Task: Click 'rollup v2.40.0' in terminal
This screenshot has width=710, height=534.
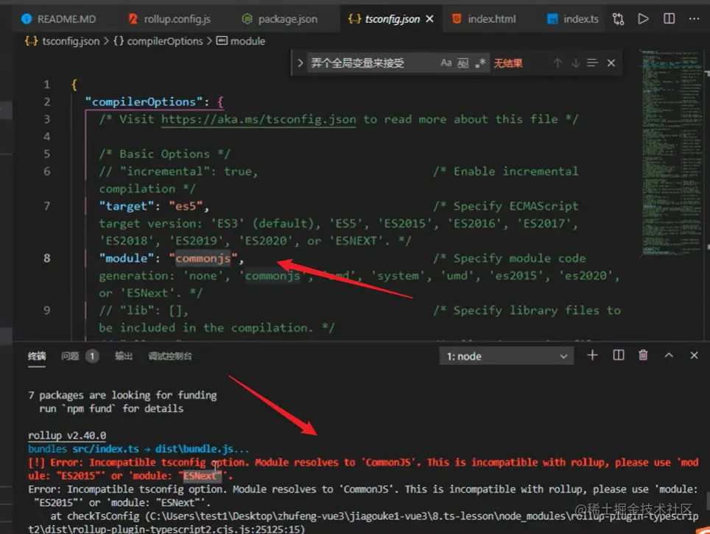Action: [x=67, y=435]
